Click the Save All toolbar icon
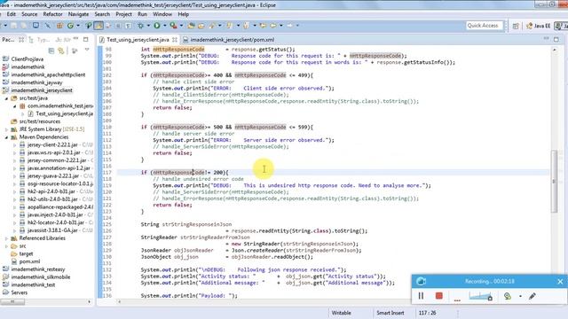Screen dimensions: 568x319 point(24,26)
